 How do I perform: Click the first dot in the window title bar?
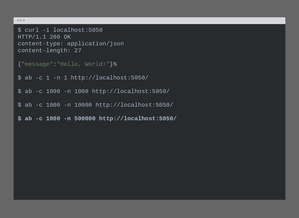(18, 20)
